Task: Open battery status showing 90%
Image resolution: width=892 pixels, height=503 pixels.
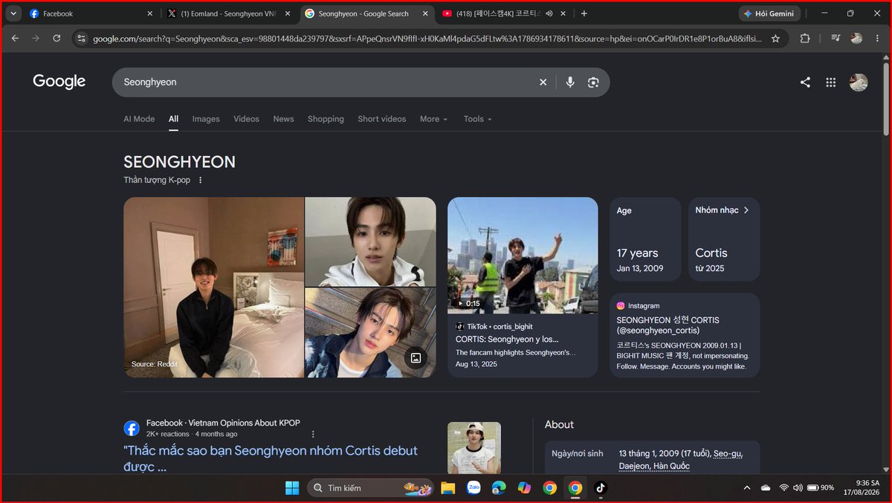Action: (821, 487)
